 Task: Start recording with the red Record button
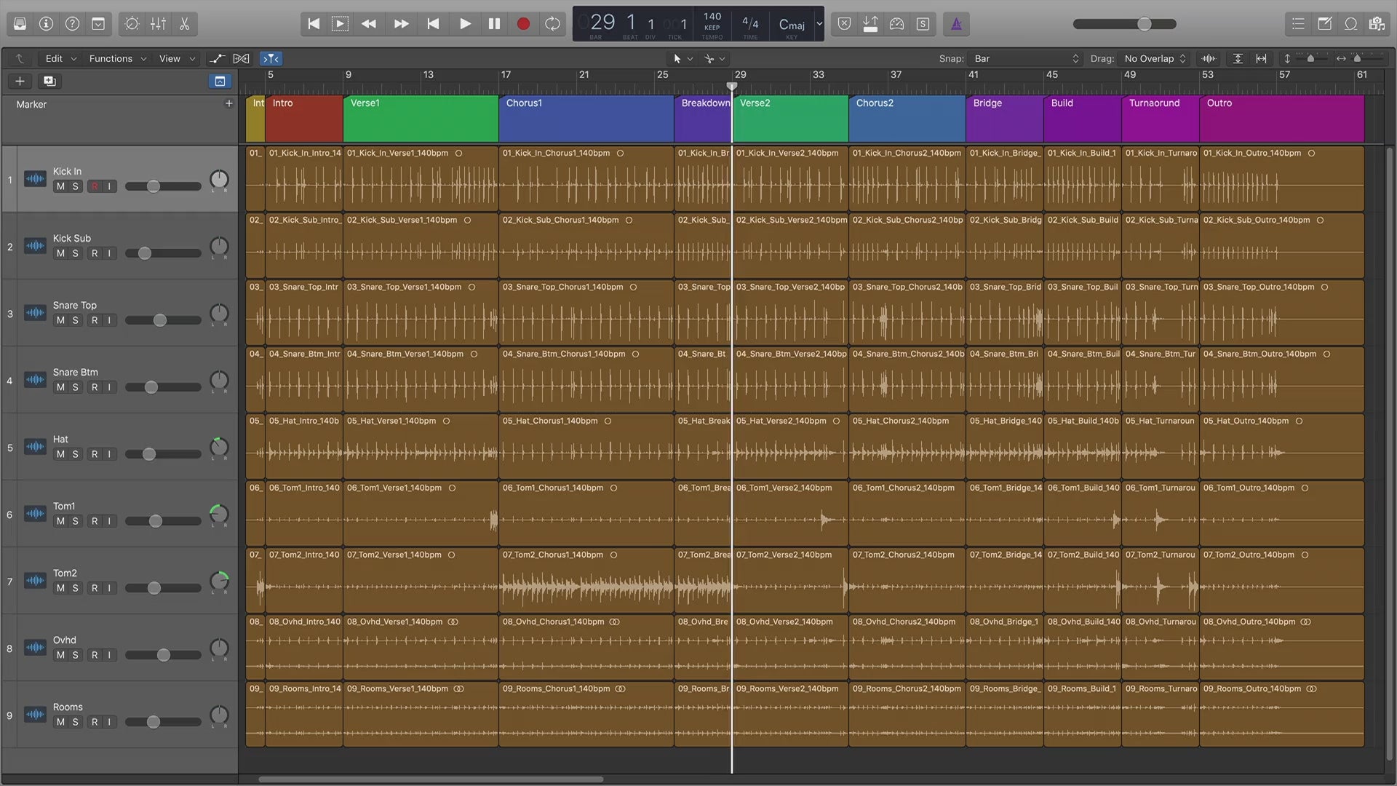point(523,24)
